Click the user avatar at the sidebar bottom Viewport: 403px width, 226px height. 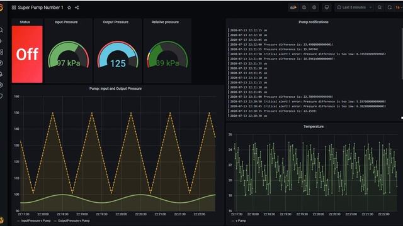(x=1, y=220)
